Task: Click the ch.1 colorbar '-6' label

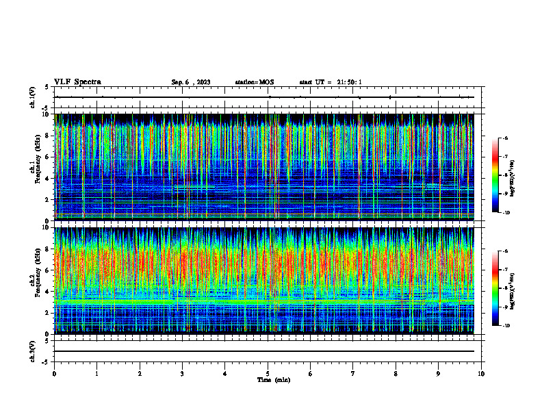Action: coord(504,138)
